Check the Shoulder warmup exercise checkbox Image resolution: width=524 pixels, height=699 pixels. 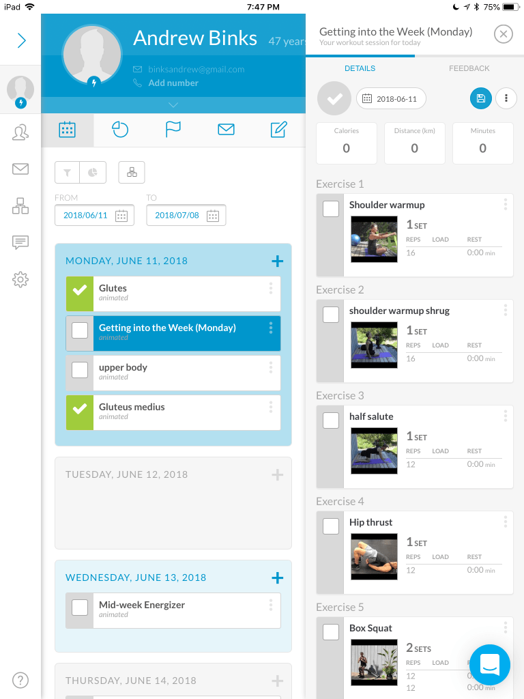tap(331, 209)
